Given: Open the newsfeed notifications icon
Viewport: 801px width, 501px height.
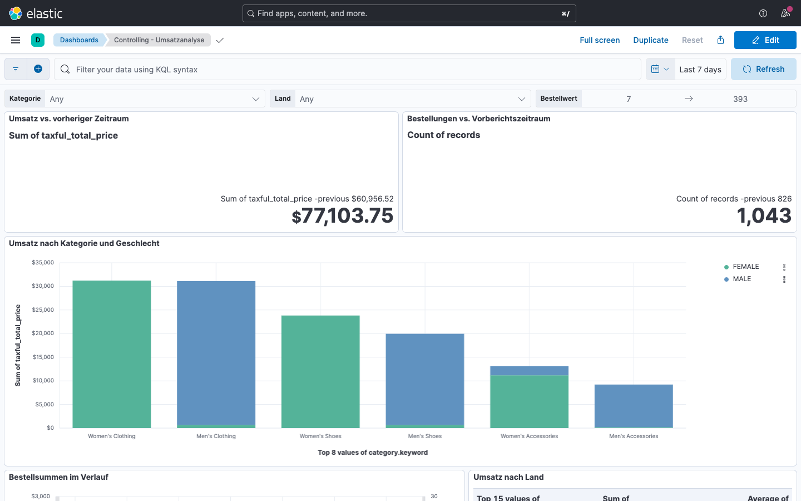Looking at the screenshot, I should coord(785,13).
